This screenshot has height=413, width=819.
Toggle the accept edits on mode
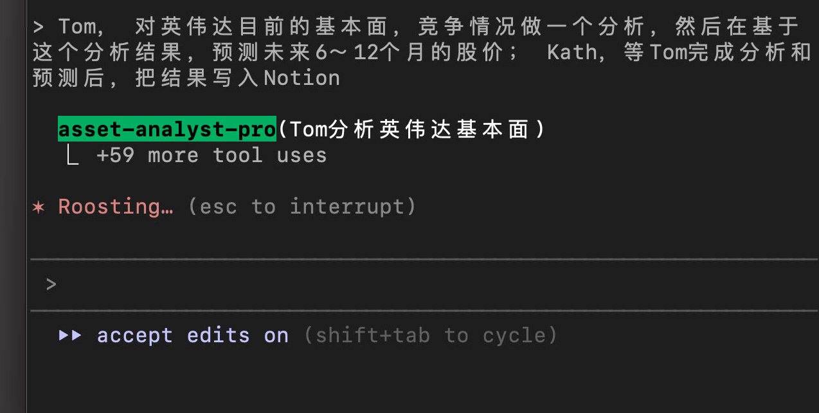coord(192,335)
